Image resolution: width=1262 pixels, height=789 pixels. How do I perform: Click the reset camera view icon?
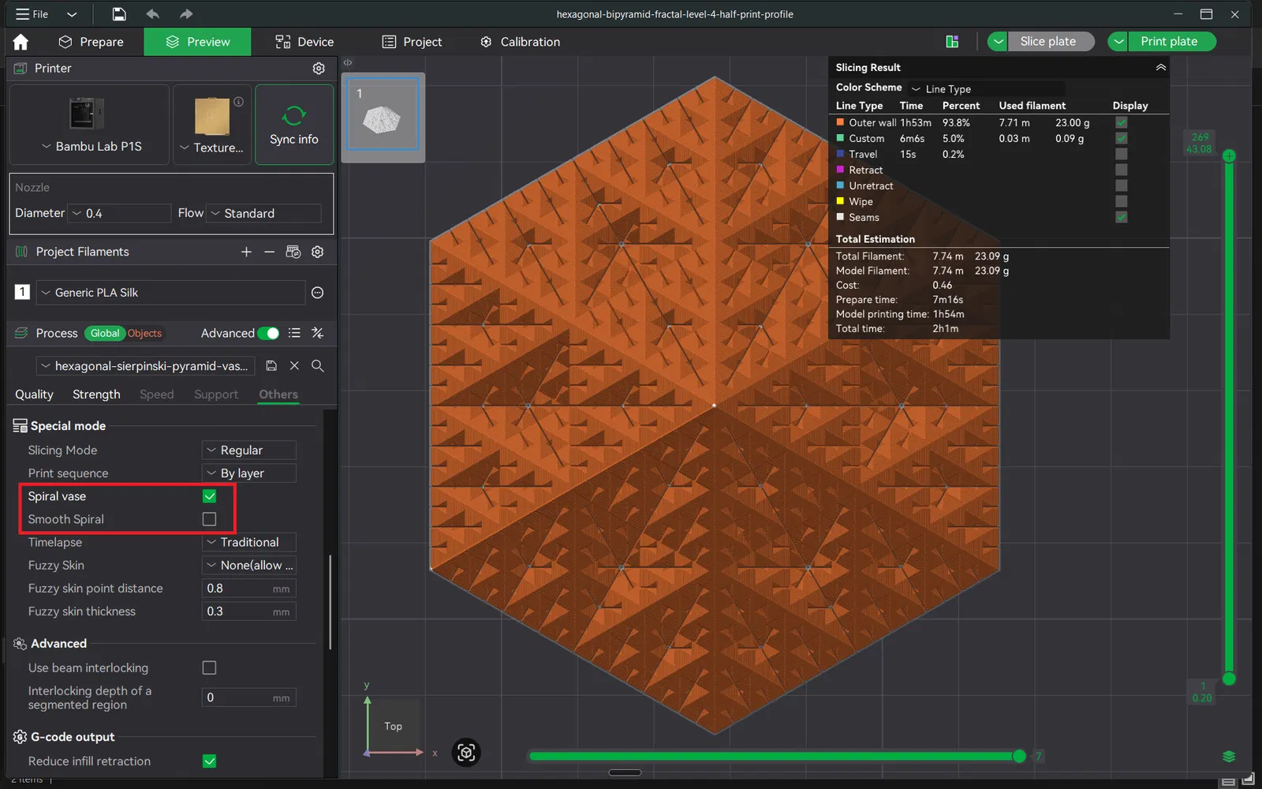click(466, 753)
